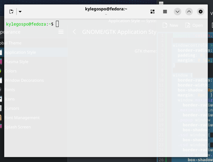Open the new-tab dropdown arrow in terminal
213x162 pixels.
pyautogui.click(x=20, y=11)
